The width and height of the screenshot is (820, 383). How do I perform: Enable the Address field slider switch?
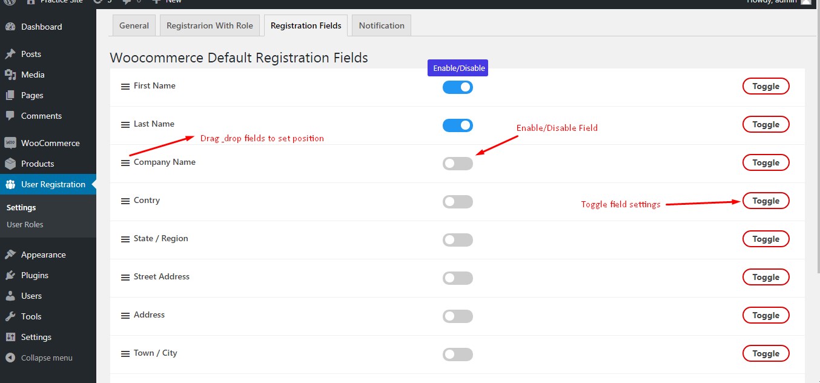click(x=457, y=316)
